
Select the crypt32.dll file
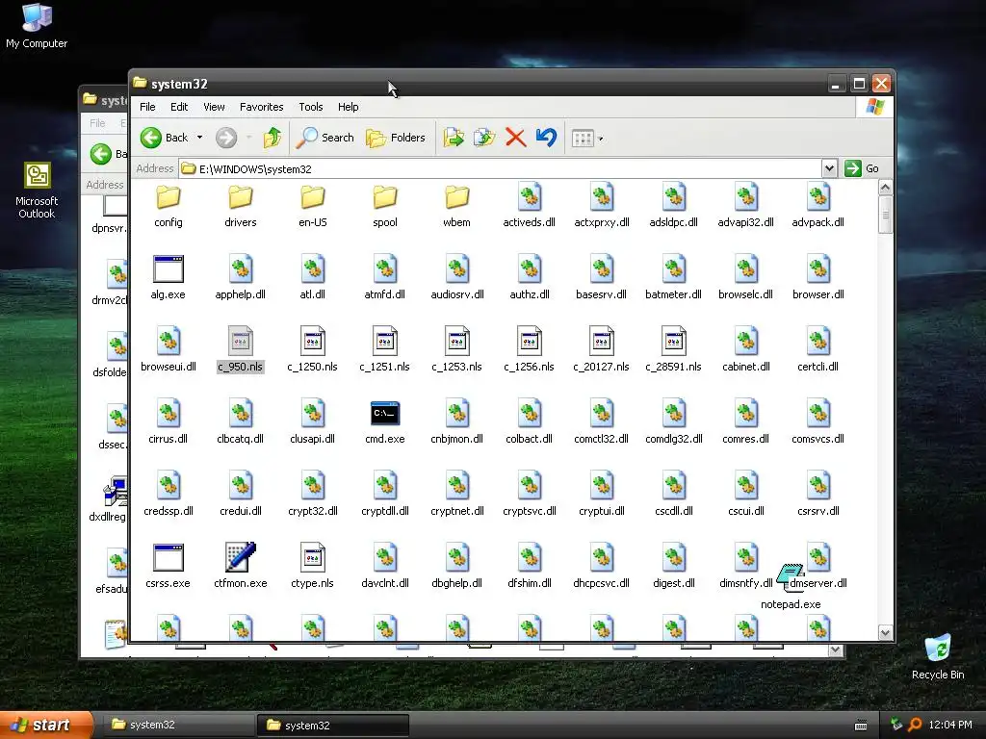pos(313,494)
